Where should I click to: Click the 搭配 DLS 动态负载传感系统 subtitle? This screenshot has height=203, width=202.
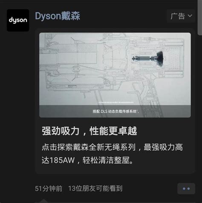[115, 112]
